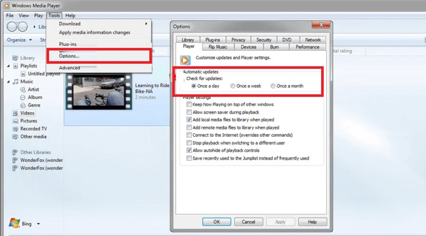
Task: Click the Recorded TV icon
Action: [x=15, y=129]
